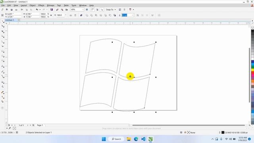Click the None fill indicator in status bar
The height and width of the screenshot is (143, 254).
click(x=190, y=133)
